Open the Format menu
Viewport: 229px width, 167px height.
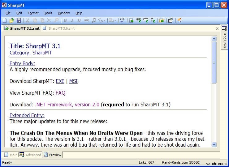[33, 13]
